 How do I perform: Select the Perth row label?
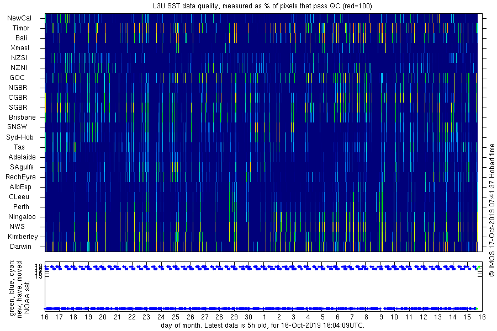(21, 207)
